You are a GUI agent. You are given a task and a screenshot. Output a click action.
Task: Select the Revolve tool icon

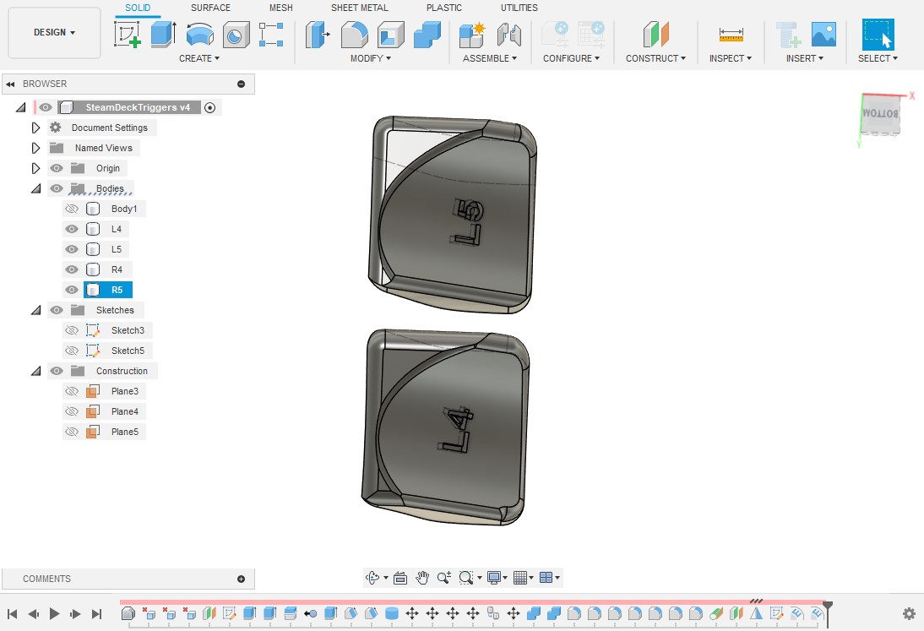click(199, 35)
